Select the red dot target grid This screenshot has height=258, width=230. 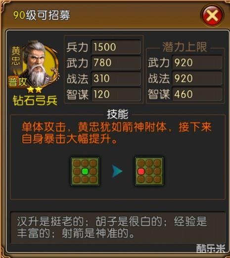[149, 171]
